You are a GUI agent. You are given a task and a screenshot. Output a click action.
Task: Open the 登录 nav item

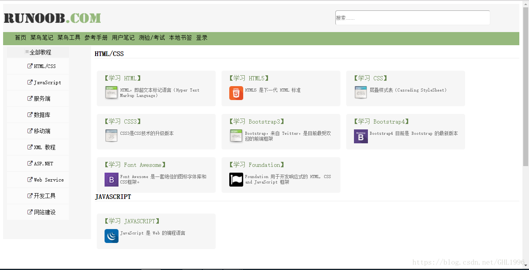tap(202, 37)
